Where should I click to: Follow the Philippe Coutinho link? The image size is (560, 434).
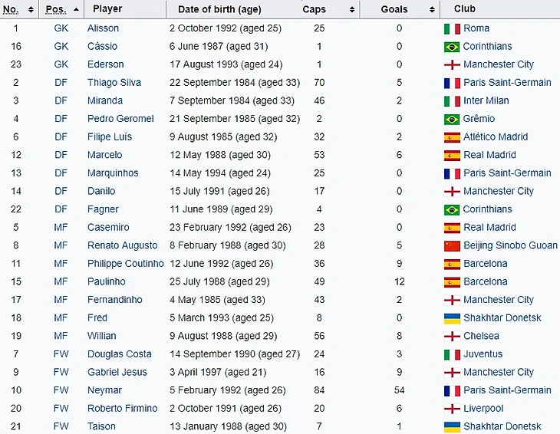tap(126, 264)
